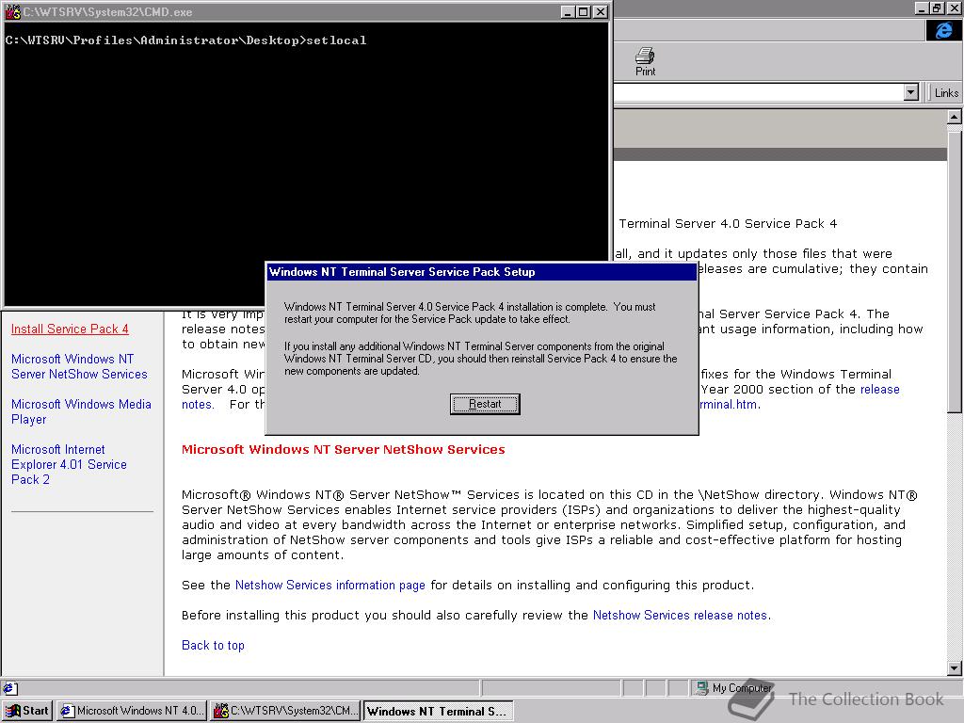Minimize the CMD.exe window
This screenshot has height=723, width=964.
pos(569,11)
